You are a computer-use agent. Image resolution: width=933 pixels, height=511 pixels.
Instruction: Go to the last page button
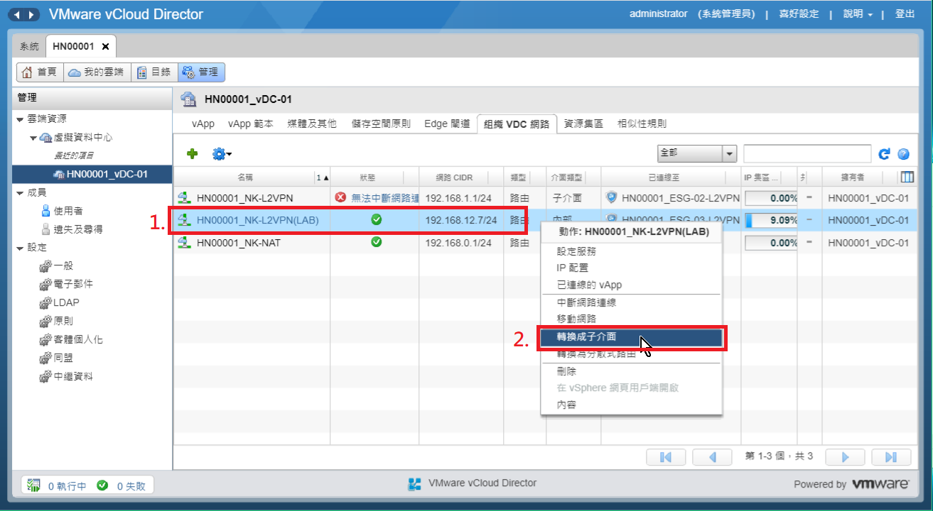coord(892,456)
